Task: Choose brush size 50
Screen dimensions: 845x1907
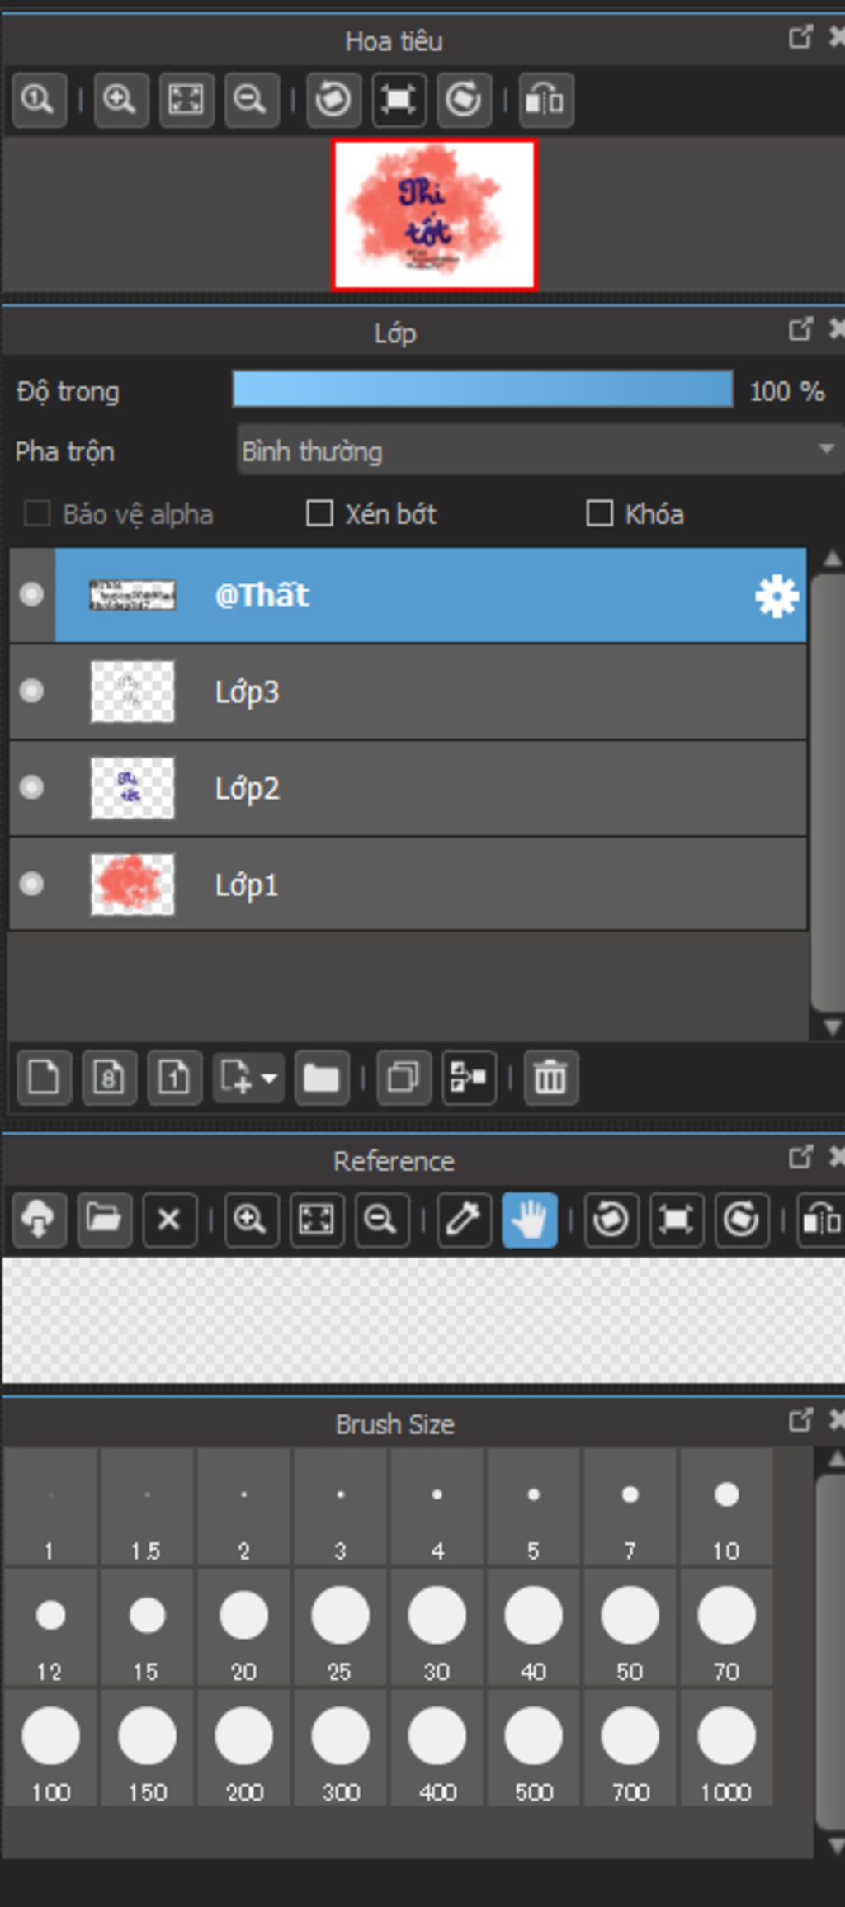Action: point(630,1626)
